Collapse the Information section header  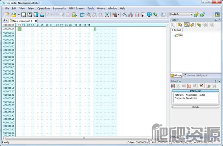[x=196, y=91]
